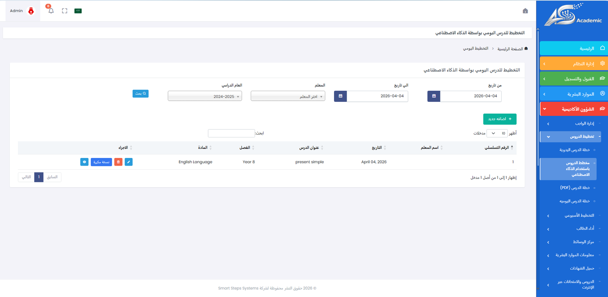Click the 'نسخة مكررة' duplicate button
Viewport: 608px width, 297px height.
coord(101,162)
